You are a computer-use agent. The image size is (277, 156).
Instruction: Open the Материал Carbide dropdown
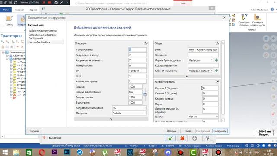click(129, 113)
